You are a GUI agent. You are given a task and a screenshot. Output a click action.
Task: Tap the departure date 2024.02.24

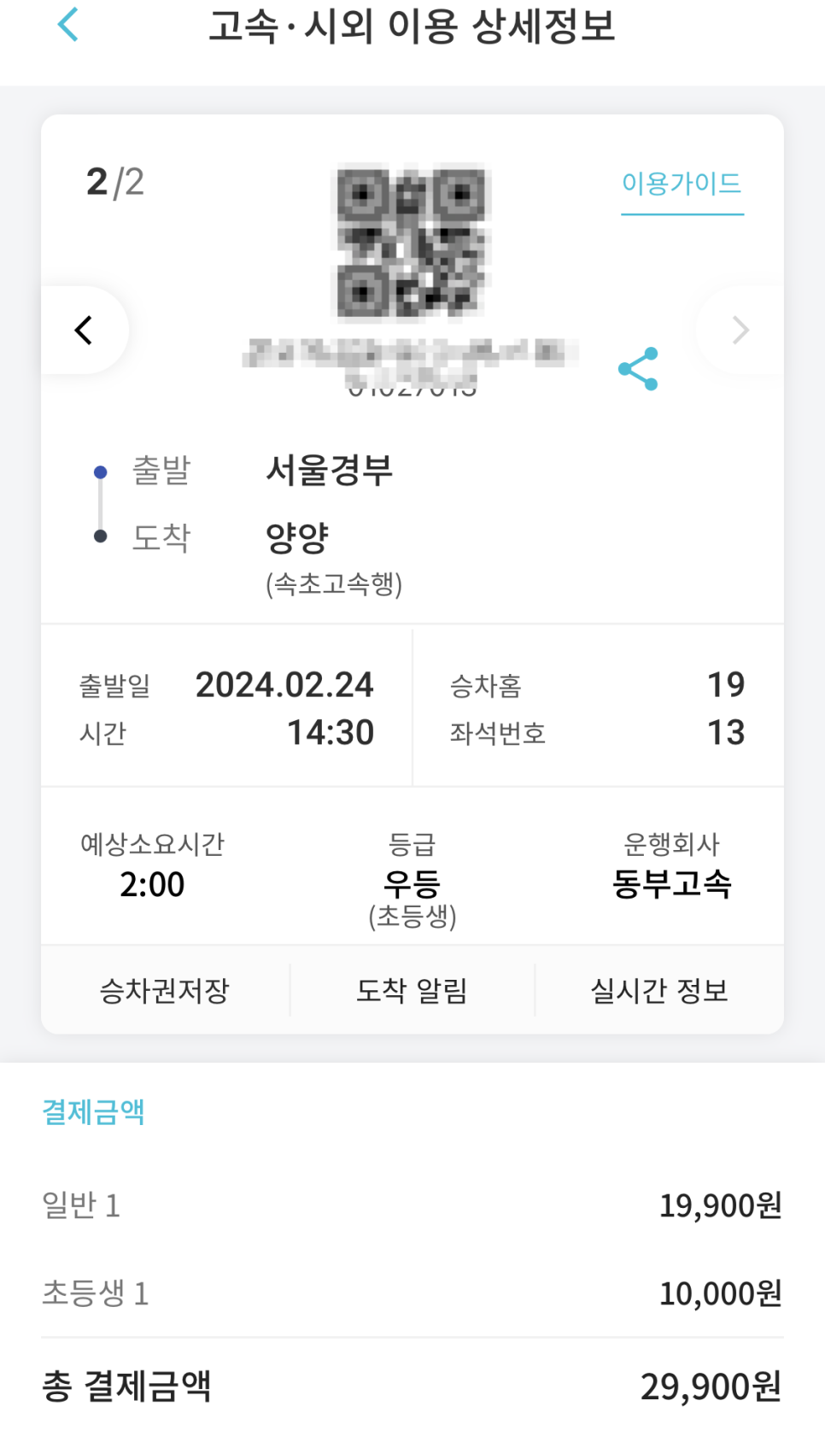pos(284,685)
